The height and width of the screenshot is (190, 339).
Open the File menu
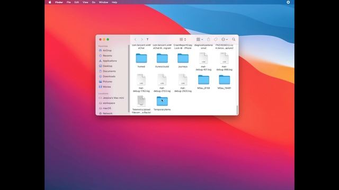pos(68,2)
